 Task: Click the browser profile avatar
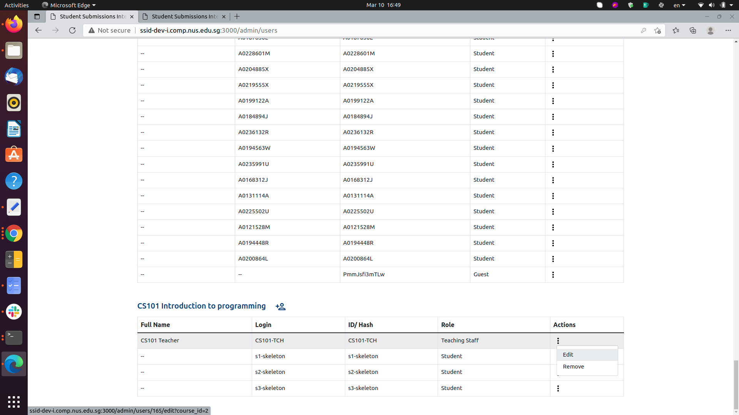click(x=711, y=30)
